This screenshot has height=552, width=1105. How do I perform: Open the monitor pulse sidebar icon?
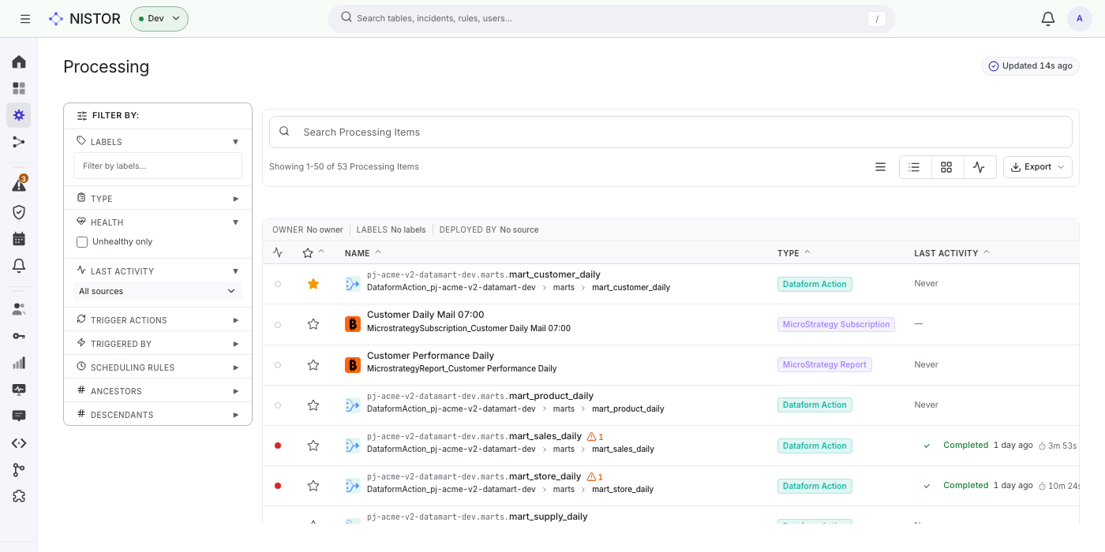(x=19, y=390)
